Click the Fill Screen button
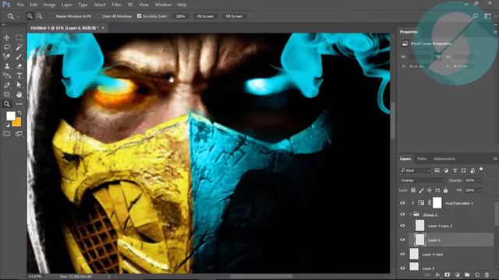The height and width of the screenshot is (280, 499). coord(234,16)
